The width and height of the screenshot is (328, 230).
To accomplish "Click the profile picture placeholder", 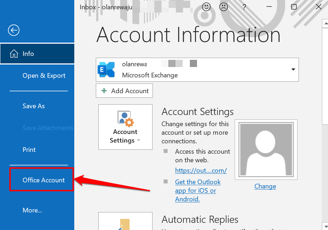I will point(266,150).
